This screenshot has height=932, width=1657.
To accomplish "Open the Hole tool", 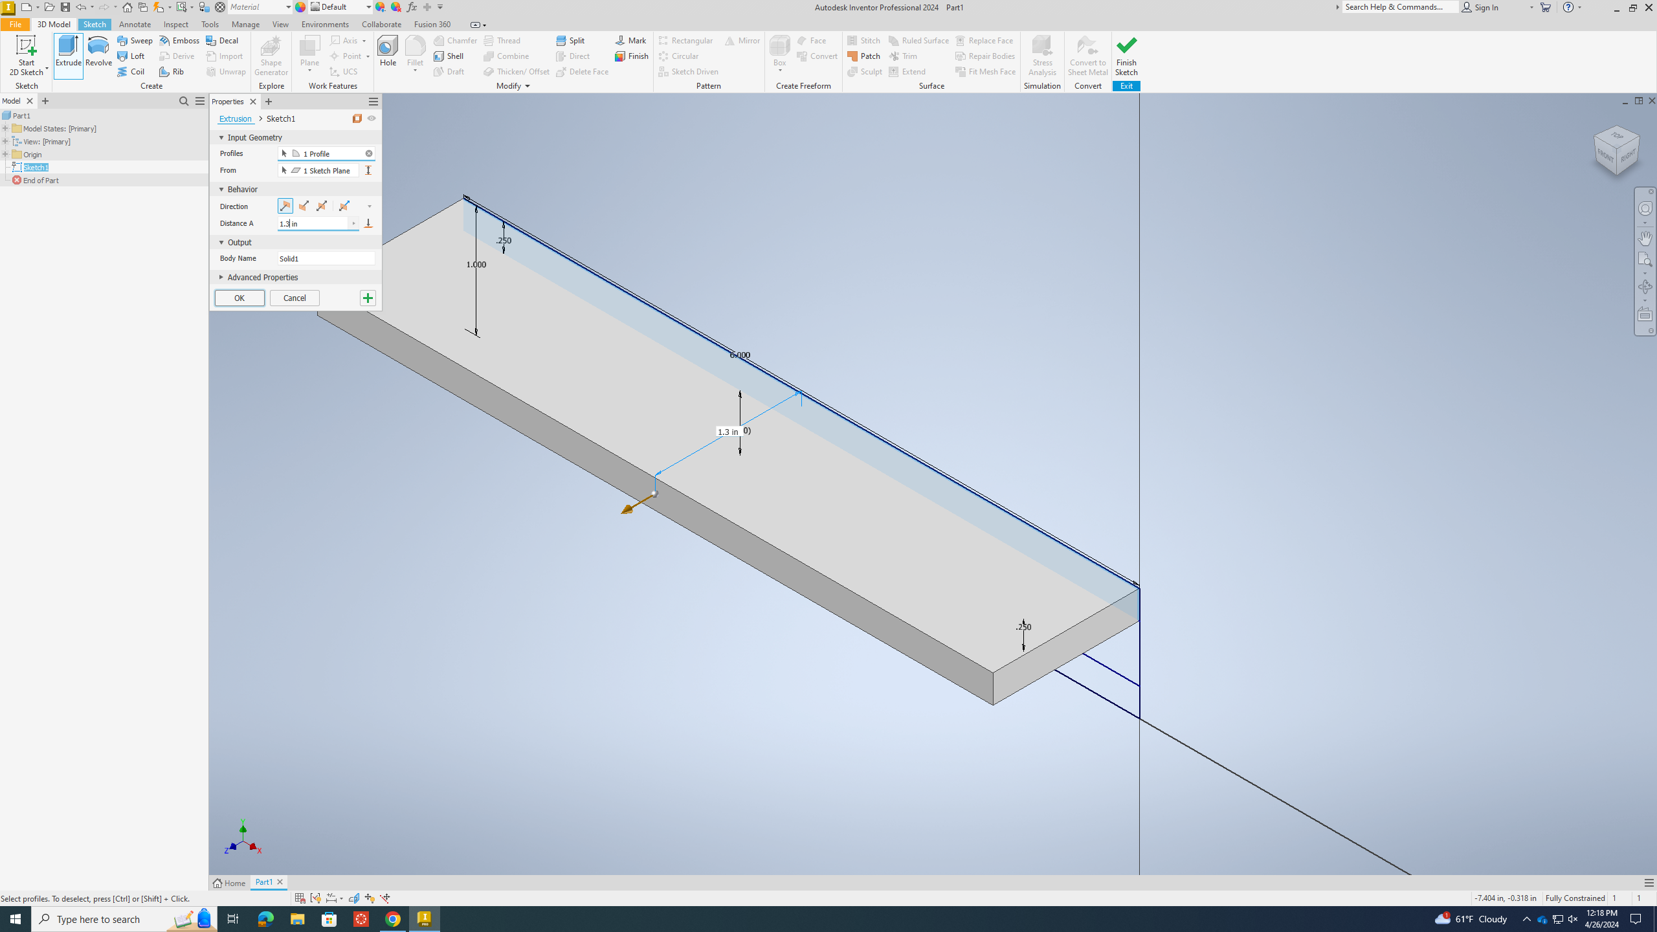I will pos(388,52).
